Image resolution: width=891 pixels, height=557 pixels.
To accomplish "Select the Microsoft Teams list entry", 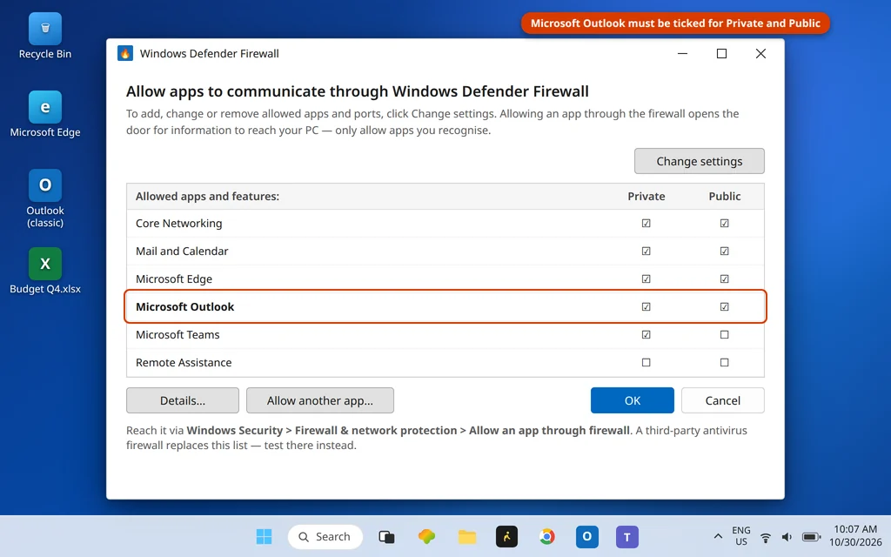I will tap(178, 335).
